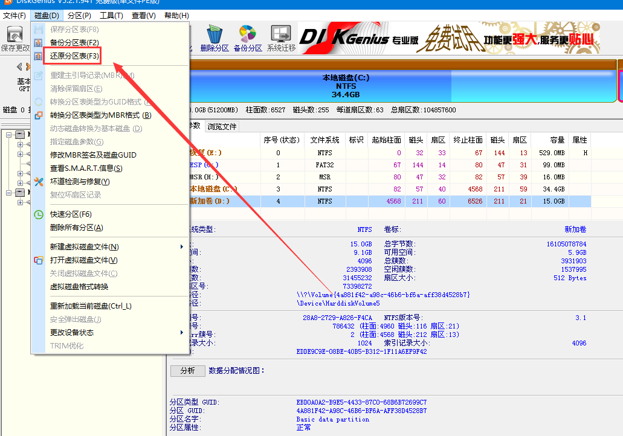Switch to the 浏览文件 tab
This screenshot has height=436, width=623.
(222, 127)
